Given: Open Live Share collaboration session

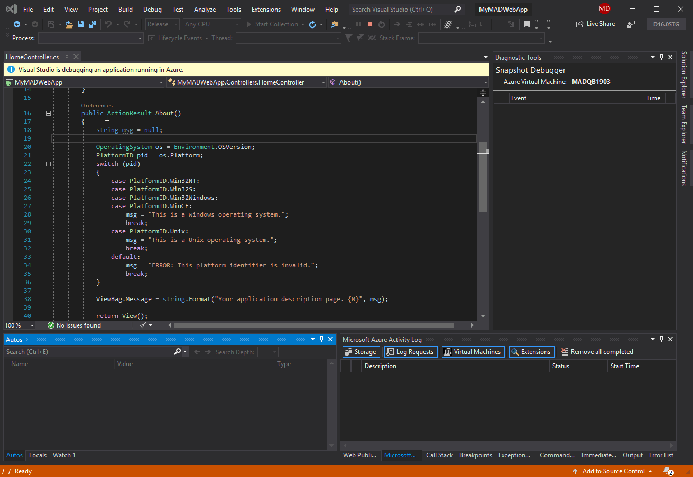Looking at the screenshot, I should pyautogui.click(x=595, y=23).
